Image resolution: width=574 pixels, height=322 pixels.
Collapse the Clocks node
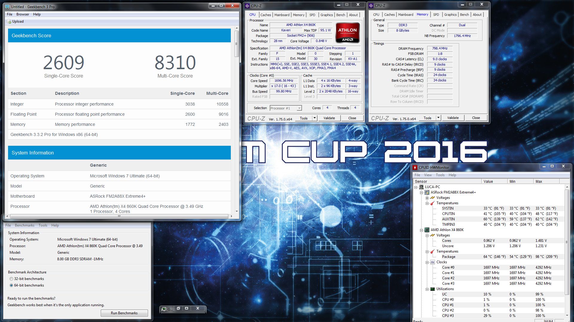tap(427, 262)
